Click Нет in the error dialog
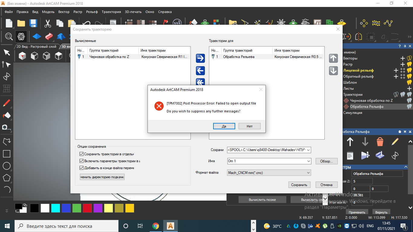Viewport: 413px width, 232px height. tap(249, 126)
